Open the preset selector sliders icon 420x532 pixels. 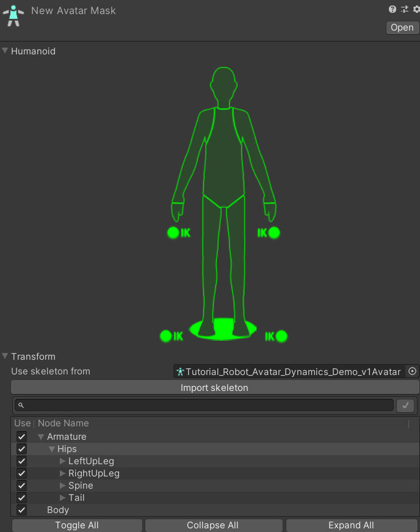click(404, 9)
